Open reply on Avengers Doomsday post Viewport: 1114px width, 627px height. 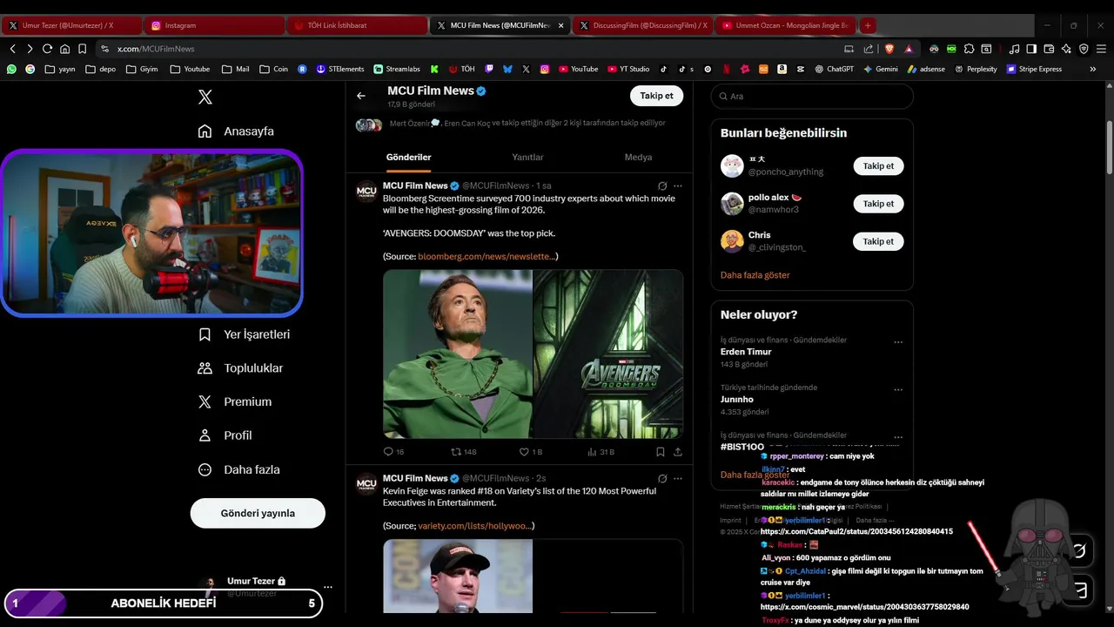[393, 452]
